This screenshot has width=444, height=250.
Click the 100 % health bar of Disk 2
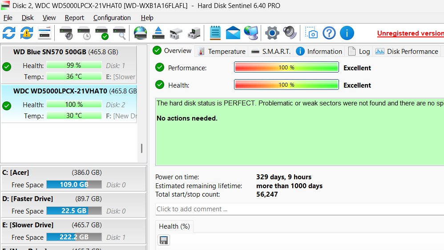74,105
